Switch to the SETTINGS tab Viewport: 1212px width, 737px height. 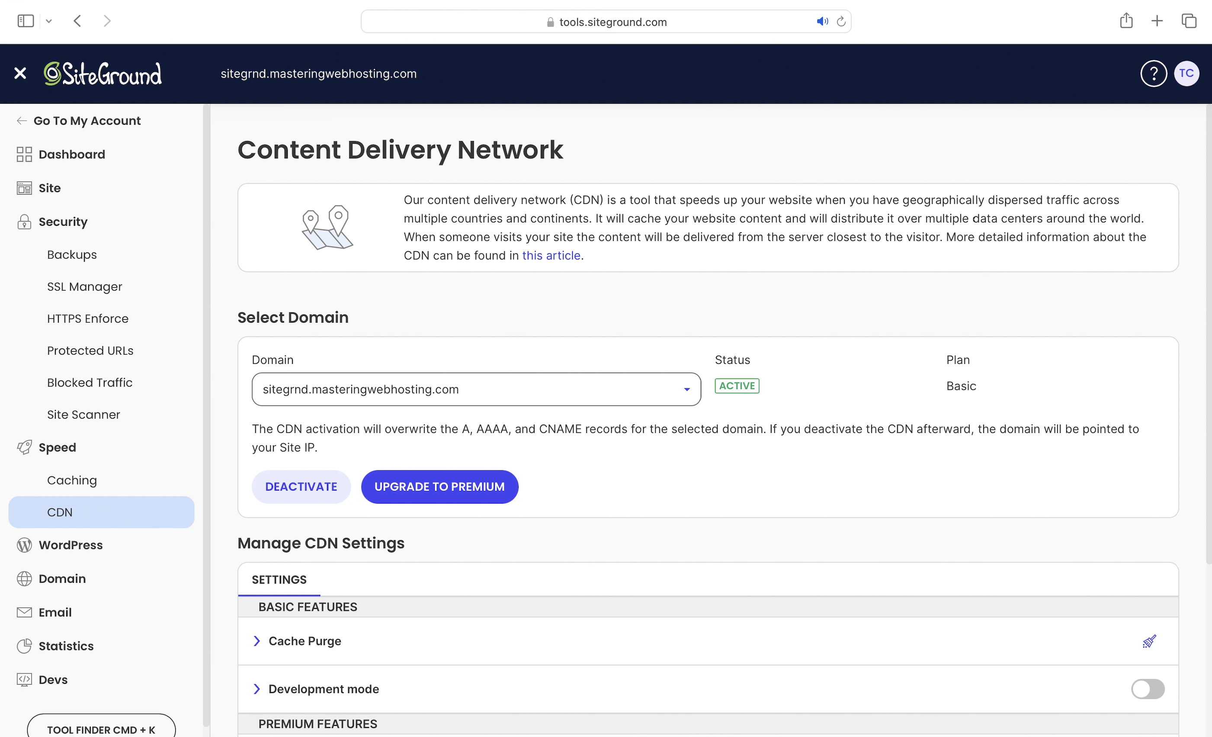[x=279, y=580]
